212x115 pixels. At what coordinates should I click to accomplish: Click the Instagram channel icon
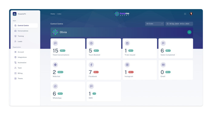click(127, 65)
